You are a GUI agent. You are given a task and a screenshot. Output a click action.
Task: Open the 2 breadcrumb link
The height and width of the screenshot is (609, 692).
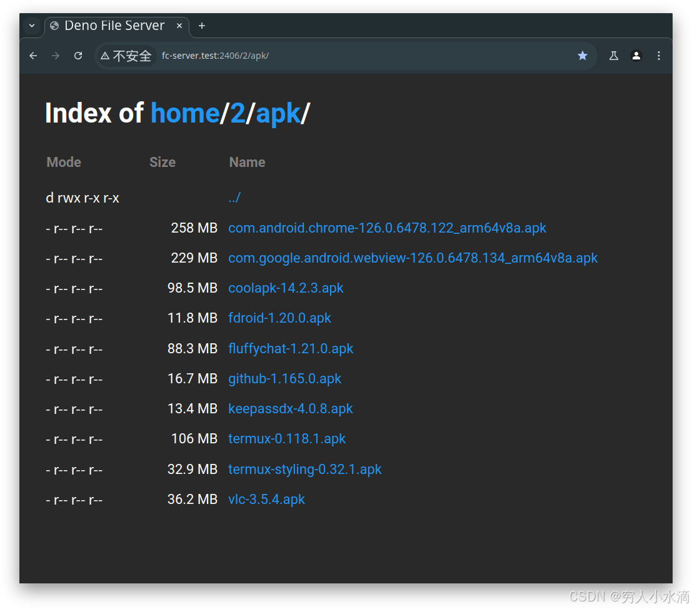click(238, 113)
